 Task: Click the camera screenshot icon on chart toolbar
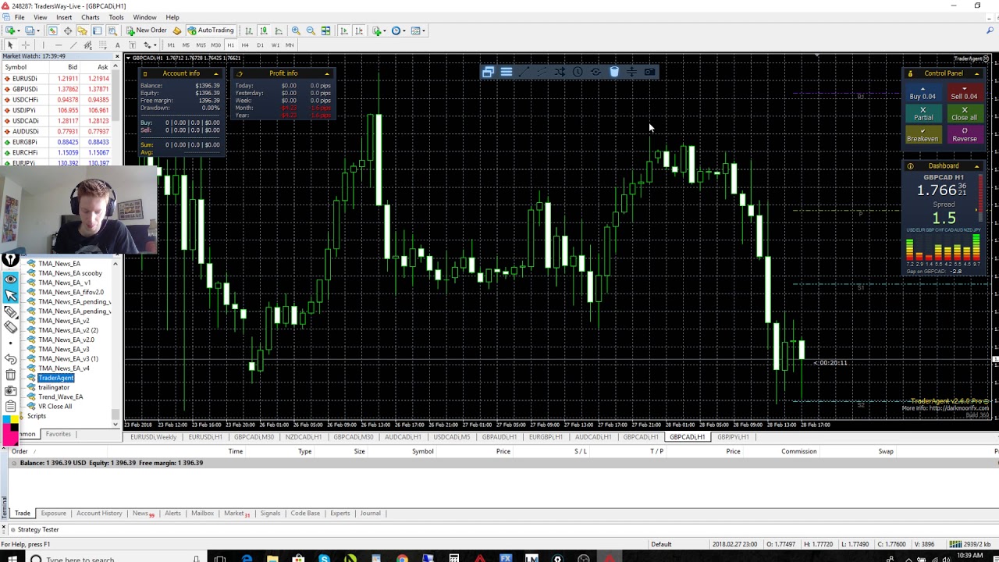649,73
